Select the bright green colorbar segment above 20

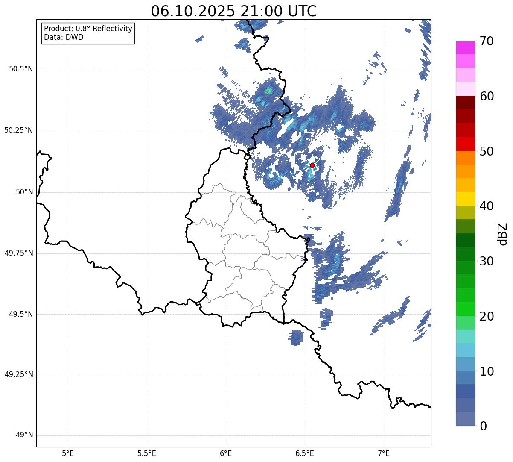click(x=466, y=309)
